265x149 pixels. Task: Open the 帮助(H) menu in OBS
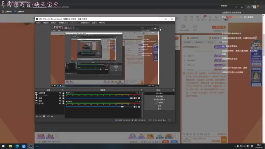pos(102,23)
